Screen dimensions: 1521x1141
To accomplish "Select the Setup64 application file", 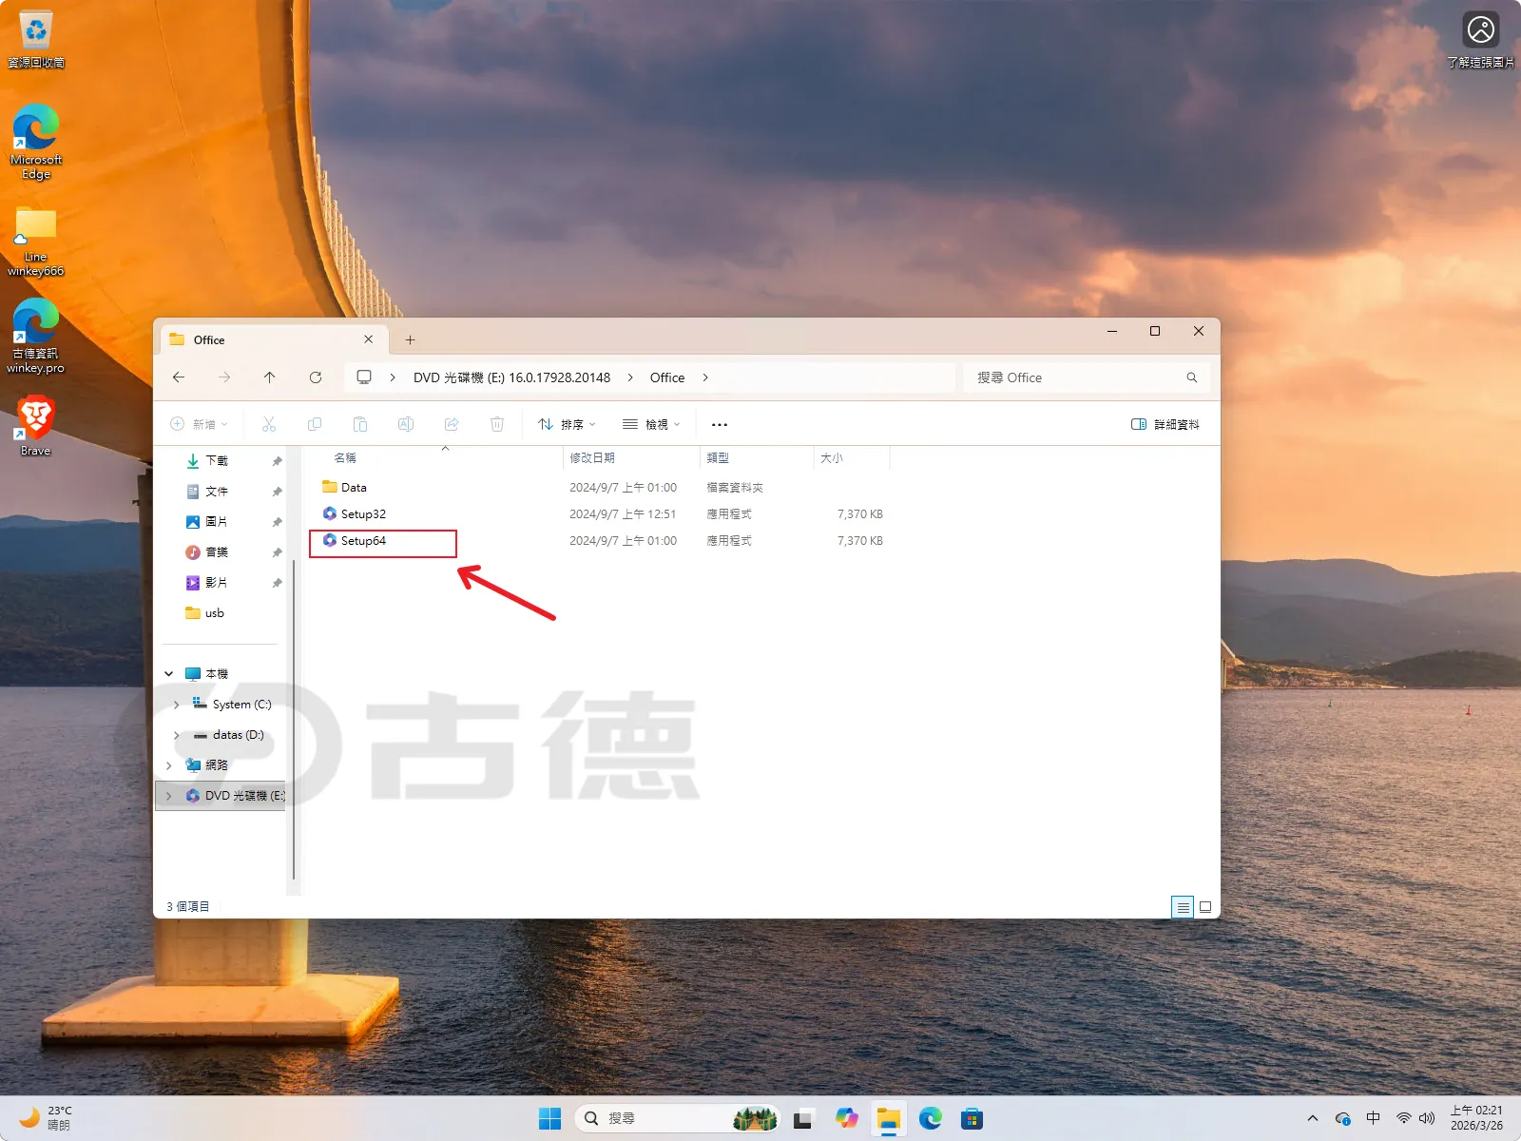I will click(x=363, y=540).
